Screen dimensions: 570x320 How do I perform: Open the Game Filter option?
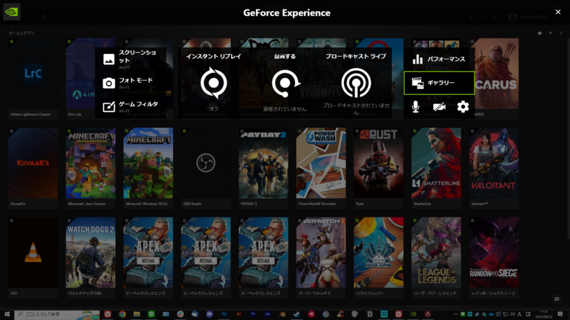(130, 107)
